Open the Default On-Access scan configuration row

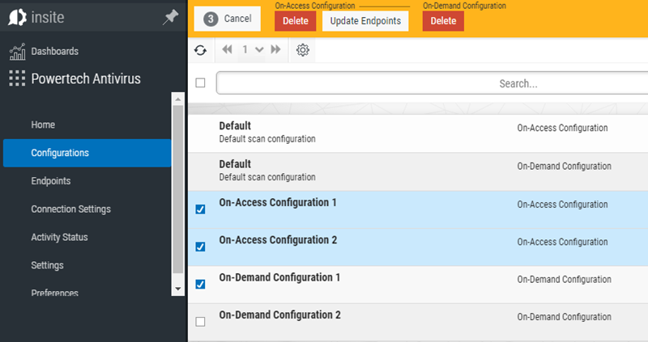point(418,133)
